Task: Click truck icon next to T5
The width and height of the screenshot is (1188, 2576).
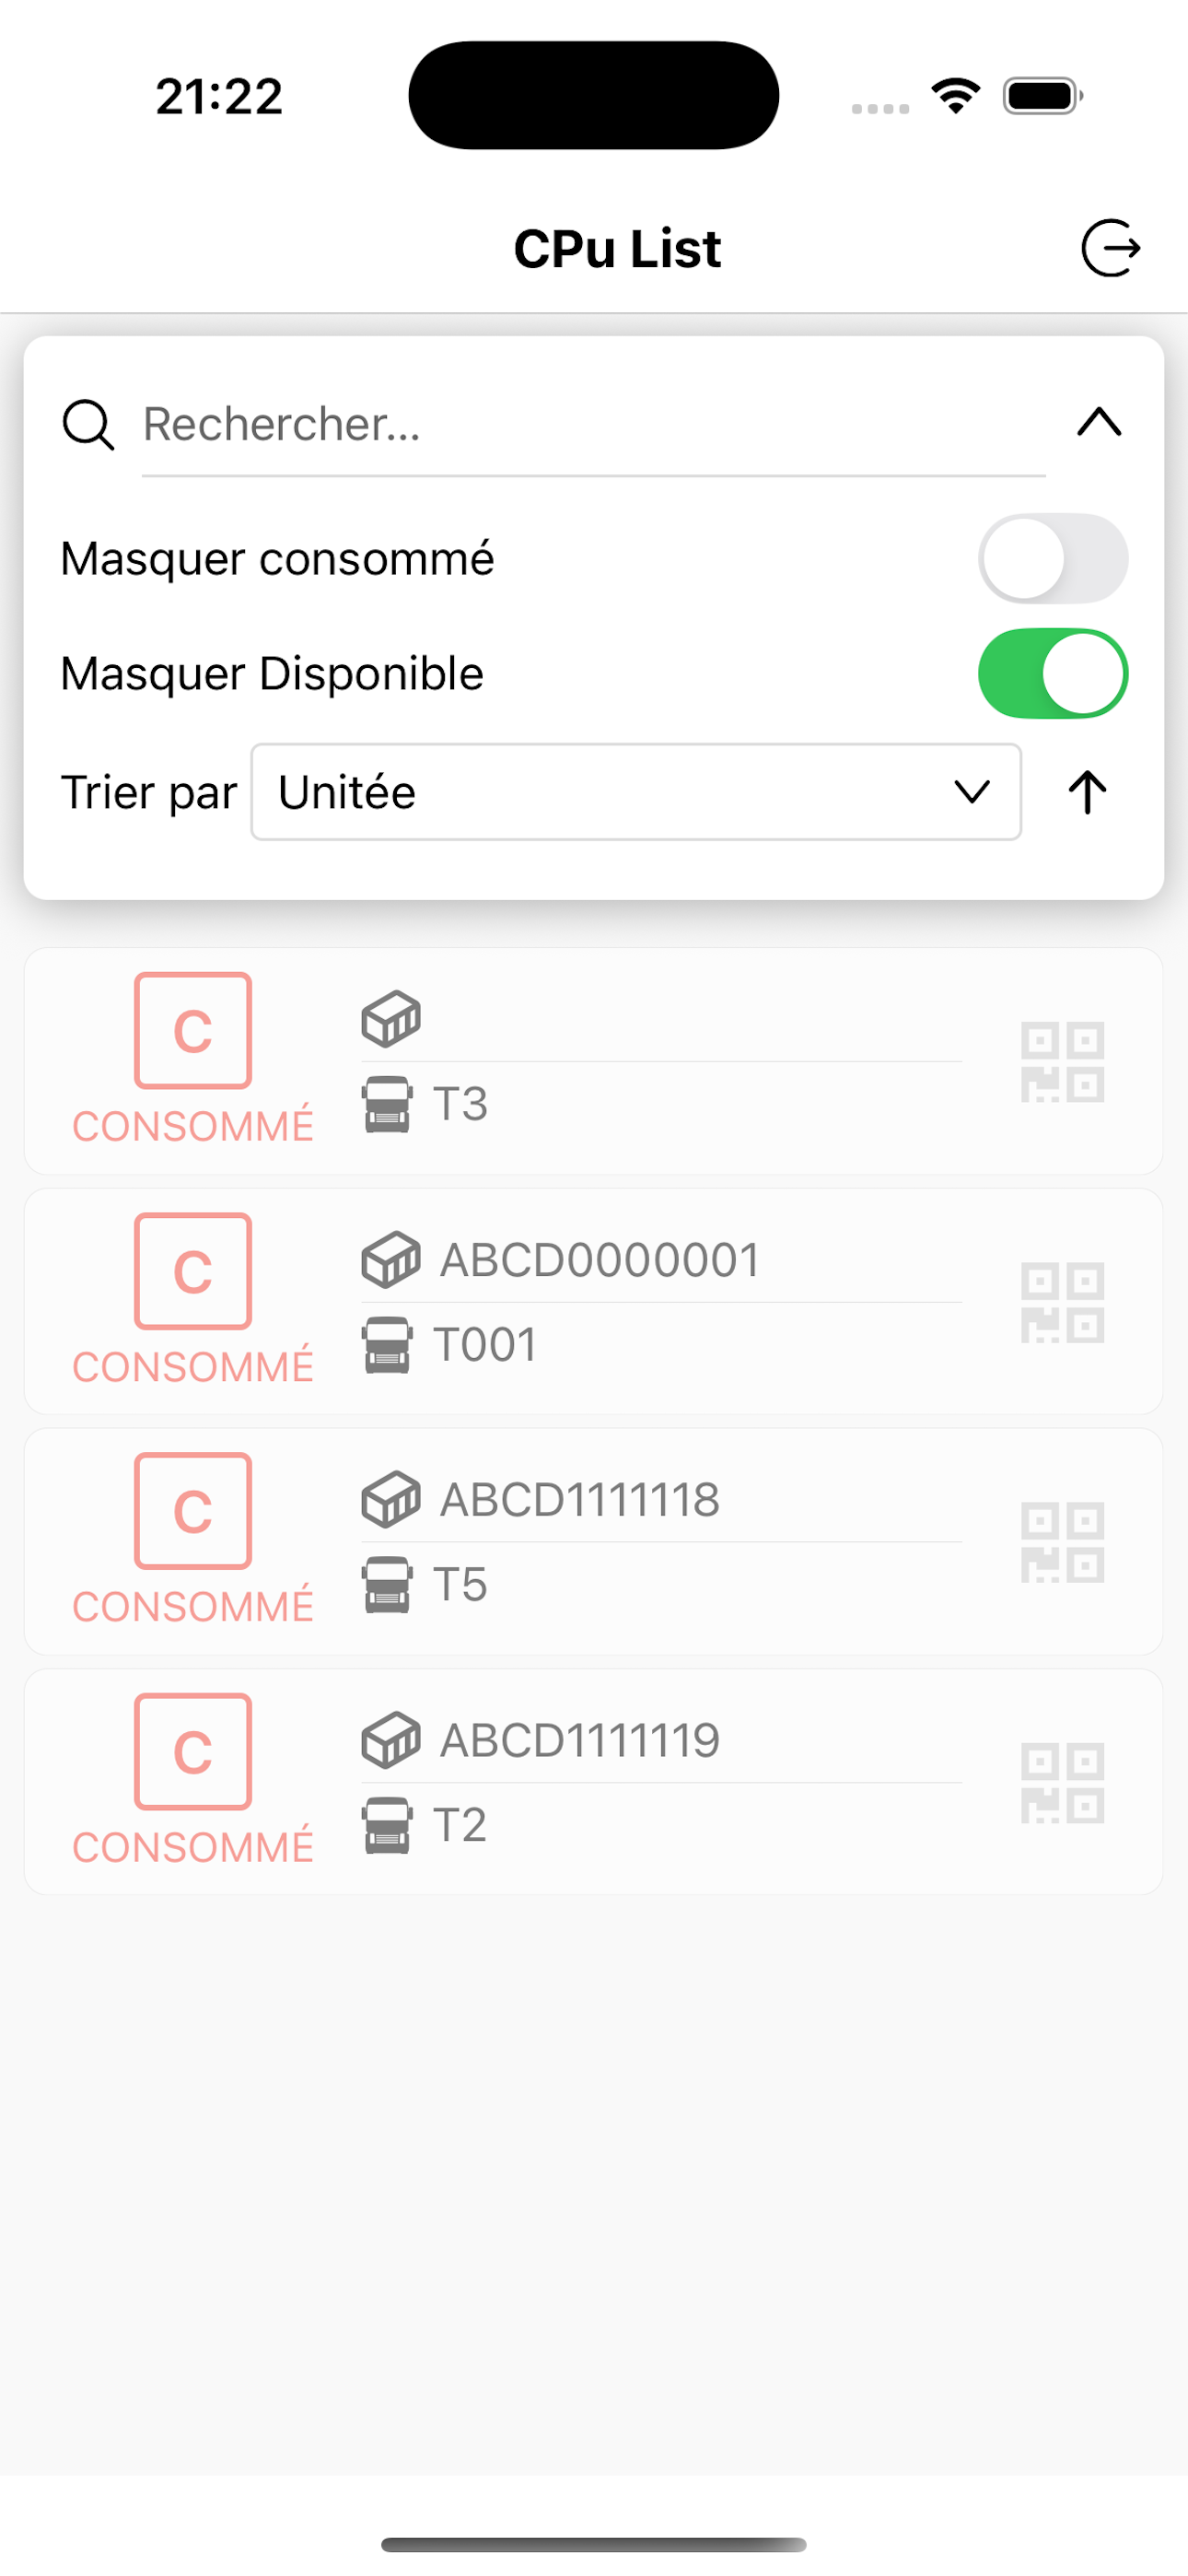Action: (387, 1585)
